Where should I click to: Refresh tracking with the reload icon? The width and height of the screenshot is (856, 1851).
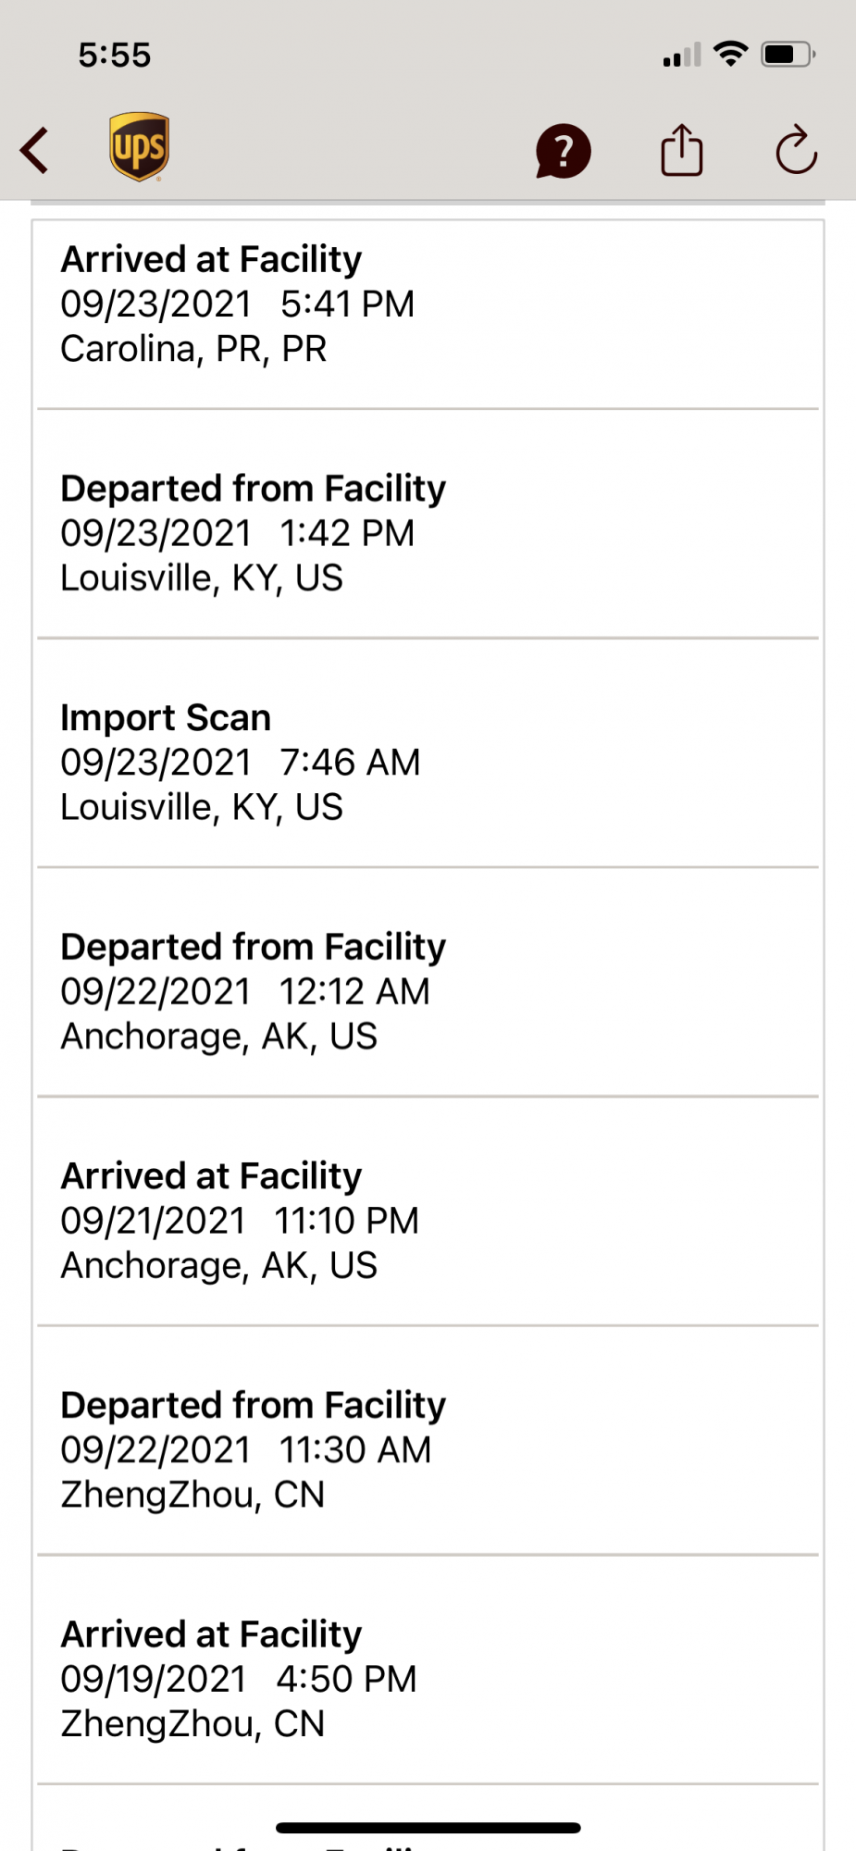tap(796, 150)
